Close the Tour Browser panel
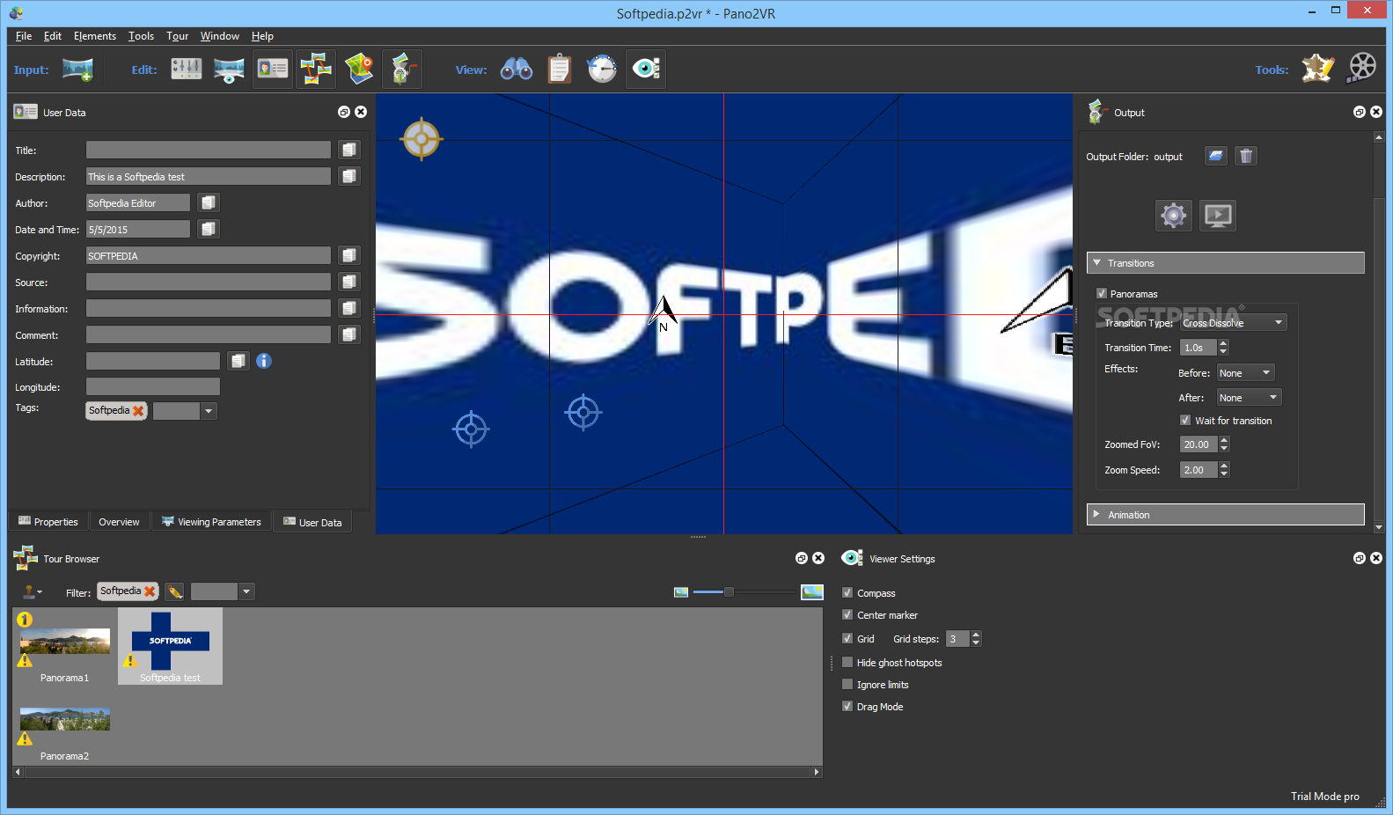The width and height of the screenshot is (1393, 815). [818, 558]
